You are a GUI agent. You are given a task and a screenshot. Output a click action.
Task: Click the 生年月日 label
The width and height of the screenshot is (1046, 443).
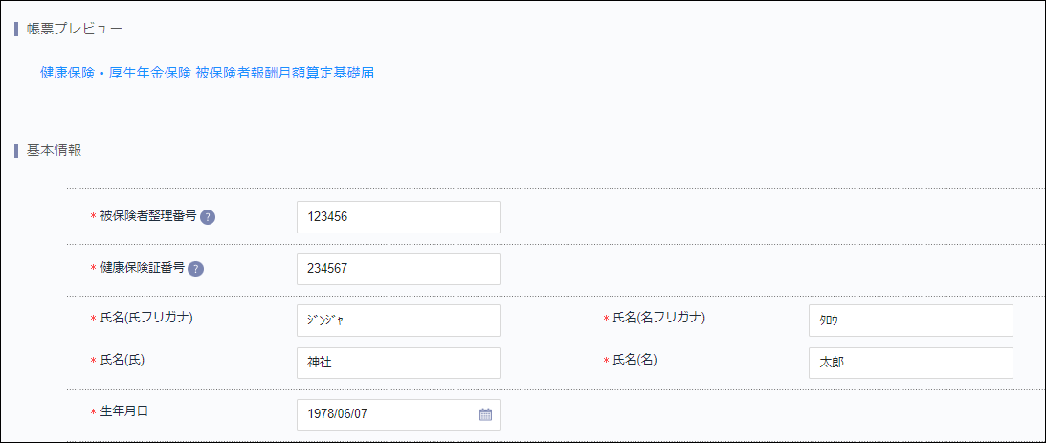coord(123,411)
